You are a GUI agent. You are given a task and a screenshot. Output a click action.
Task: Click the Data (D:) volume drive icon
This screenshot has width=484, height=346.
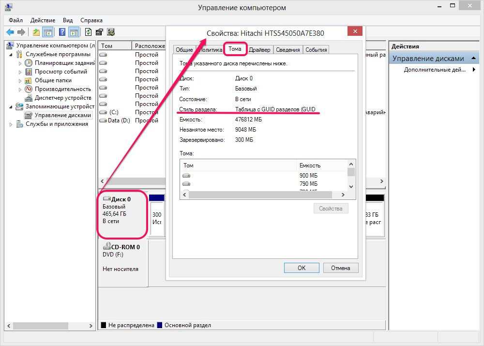pos(103,120)
